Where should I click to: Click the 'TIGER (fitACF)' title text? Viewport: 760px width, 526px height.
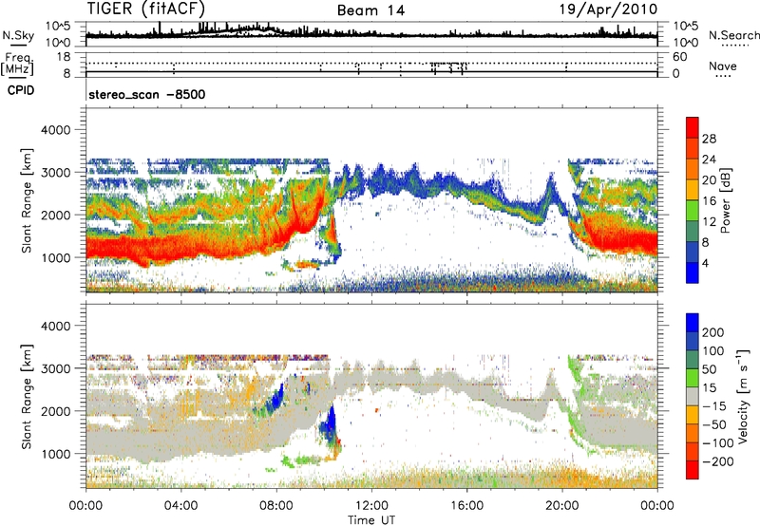point(146,9)
